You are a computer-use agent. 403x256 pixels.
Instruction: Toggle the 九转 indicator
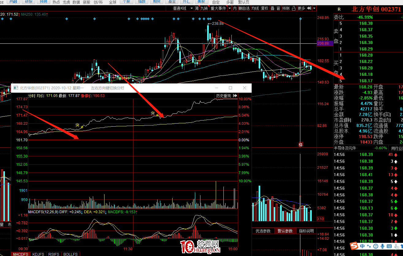tap(204, 8)
